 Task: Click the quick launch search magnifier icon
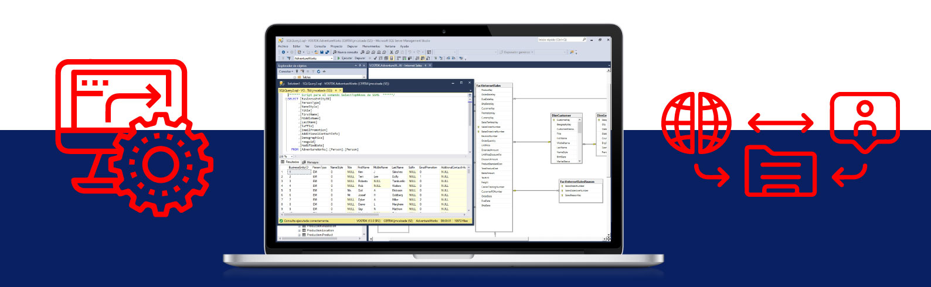584,40
